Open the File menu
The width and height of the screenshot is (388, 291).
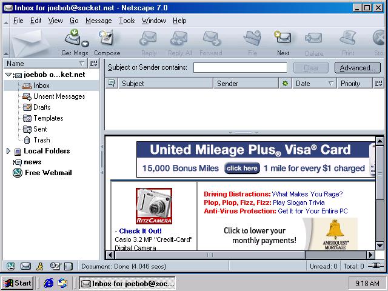(x=18, y=21)
